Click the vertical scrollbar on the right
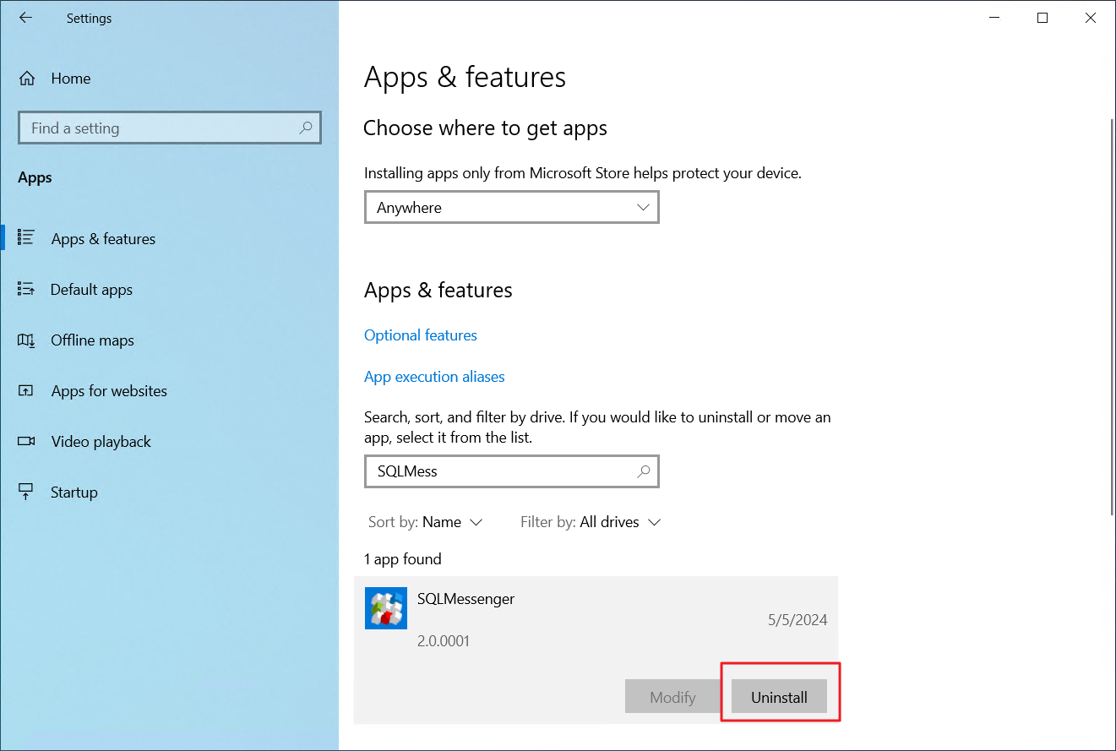Viewport: 1116px width, 751px height. click(1111, 317)
